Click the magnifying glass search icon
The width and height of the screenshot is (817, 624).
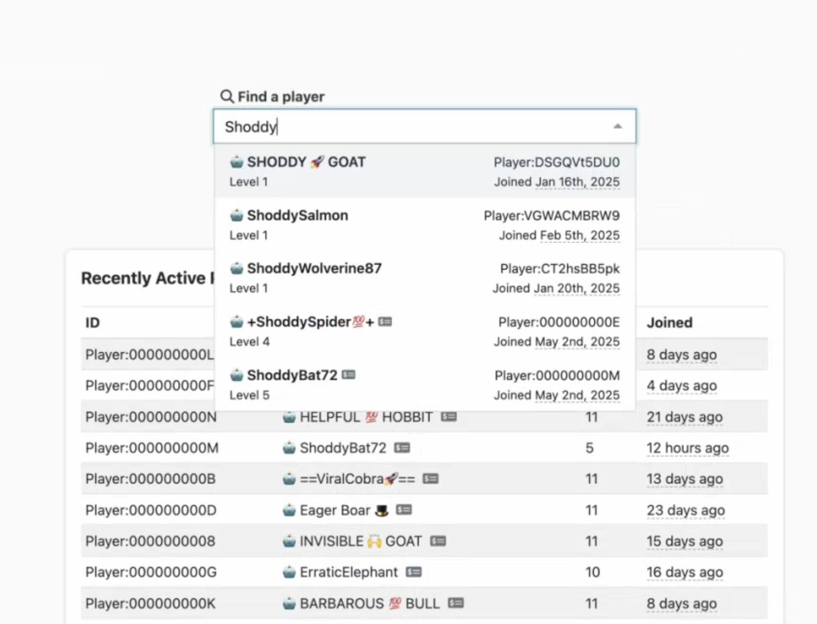tap(227, 96)
